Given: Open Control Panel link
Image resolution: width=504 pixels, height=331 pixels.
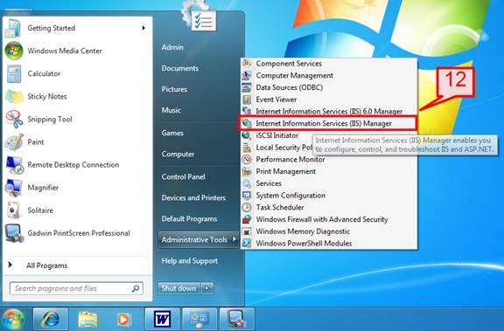Looking at the screenshot, I should click(183, 176).
